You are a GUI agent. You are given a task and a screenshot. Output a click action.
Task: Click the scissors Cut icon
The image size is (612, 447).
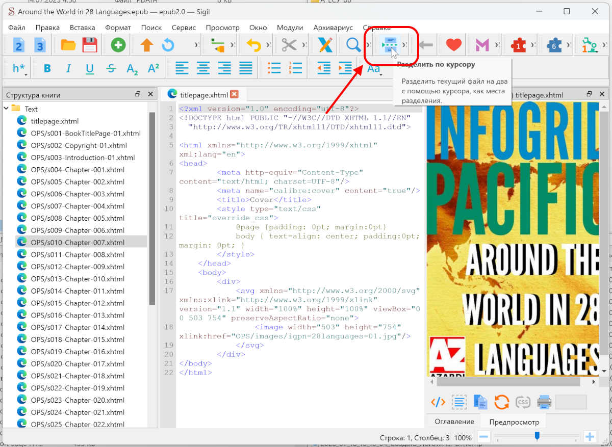(x=289, y=45)
